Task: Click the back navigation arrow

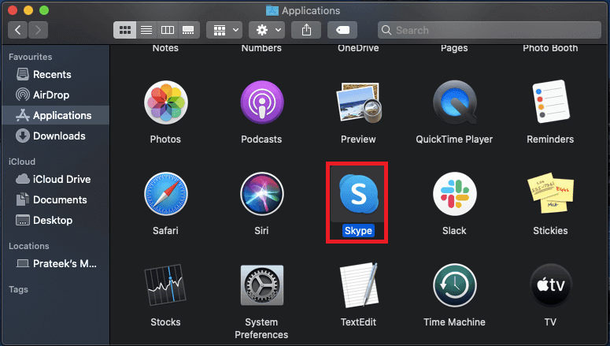Action: [x=18, y=30]
